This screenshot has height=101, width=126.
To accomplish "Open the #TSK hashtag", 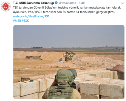I will coord(25,21).
